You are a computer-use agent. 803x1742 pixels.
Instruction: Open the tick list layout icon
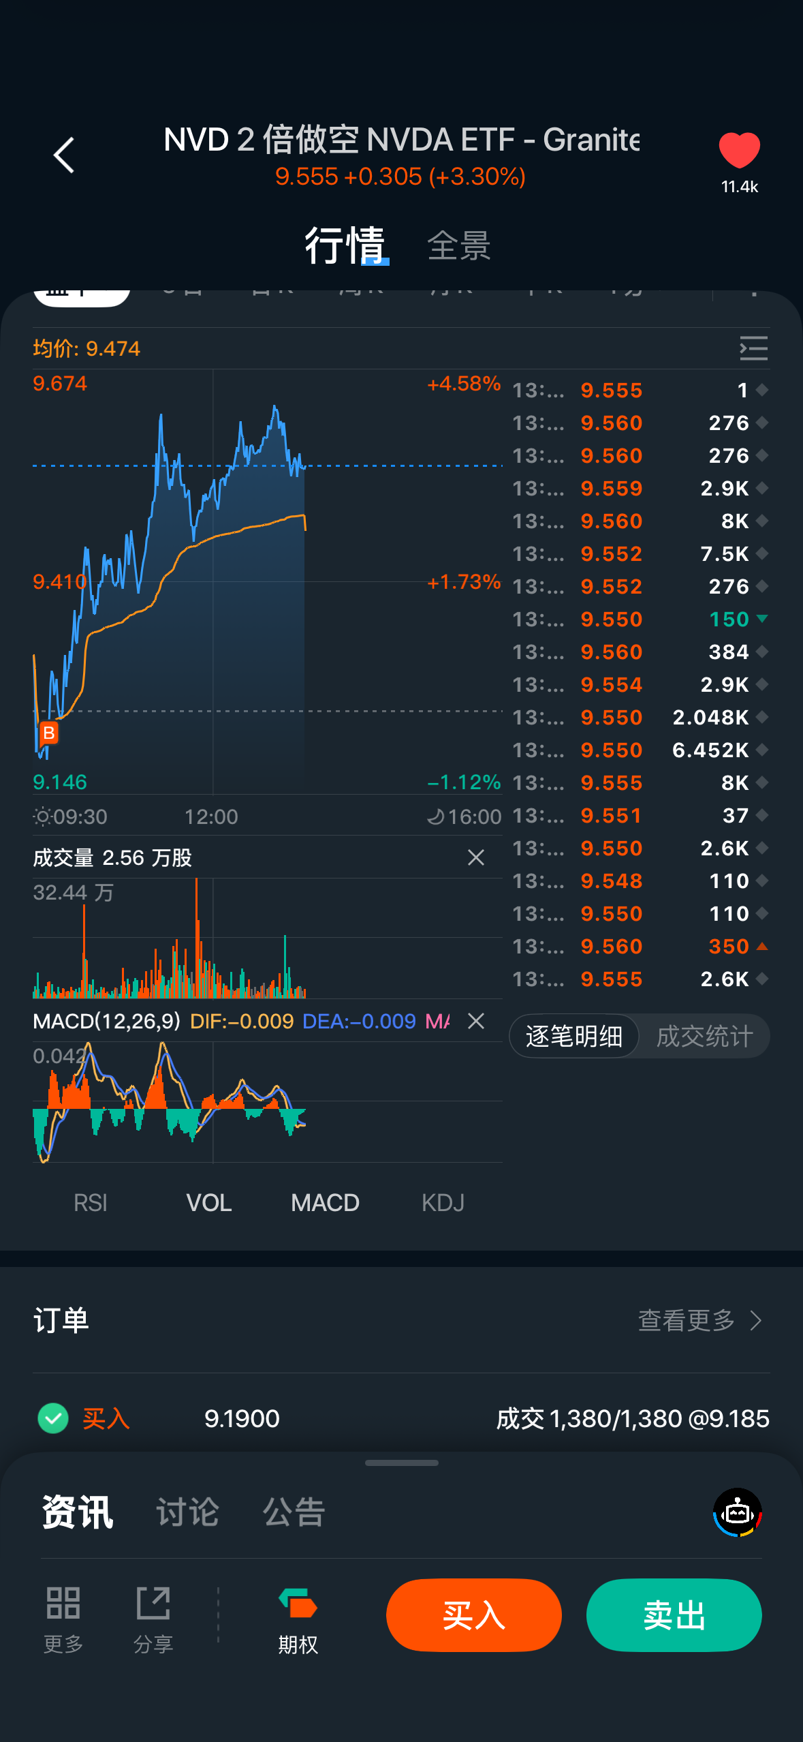point(753,348)
